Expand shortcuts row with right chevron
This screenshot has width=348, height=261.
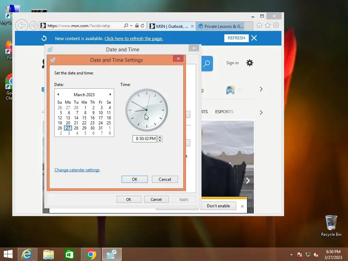[x=261, y=89]
